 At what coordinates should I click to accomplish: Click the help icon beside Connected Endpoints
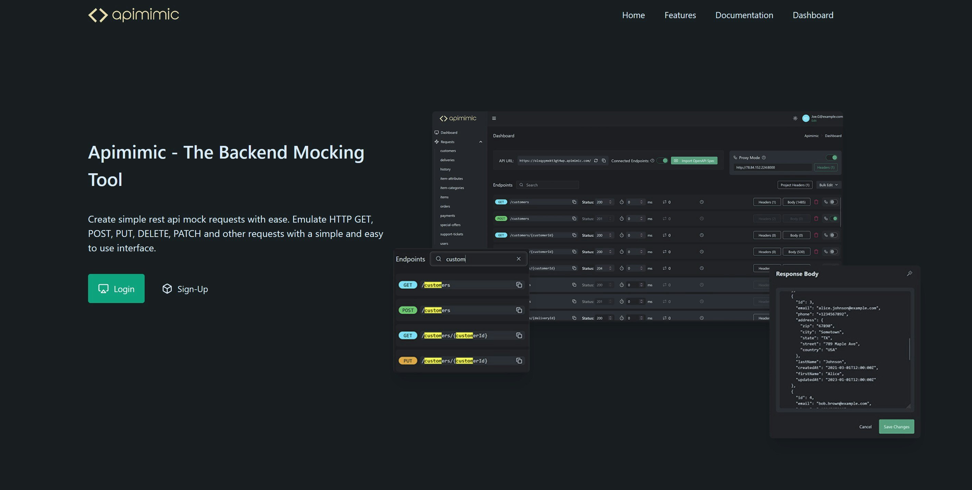pyautogui.click(x=652, y=161)
